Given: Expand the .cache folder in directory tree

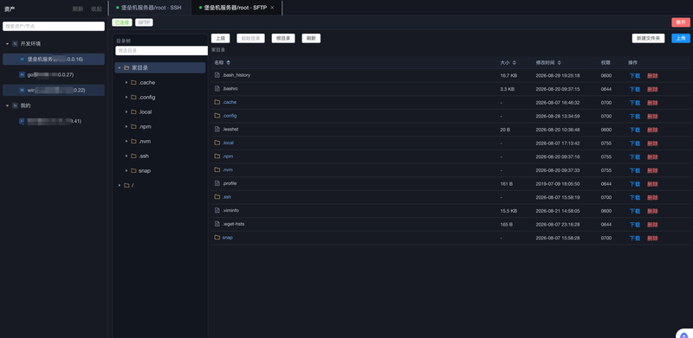Looking at the screenshot, I should 126,82.
